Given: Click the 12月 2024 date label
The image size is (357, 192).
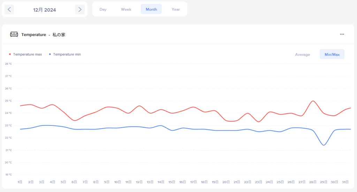Looking at the screenshot, I should coord(45,10).
